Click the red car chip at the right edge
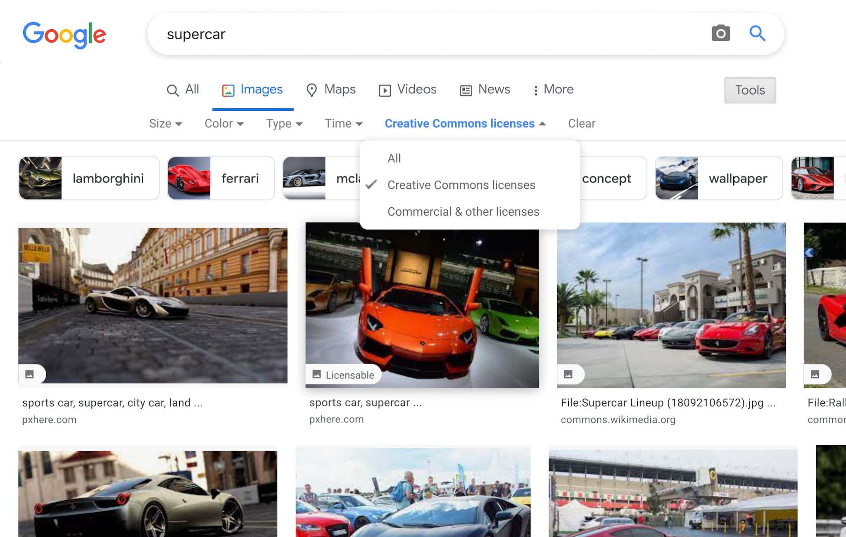Viewport: 846px width, 537px height. click(x=818, y=178)
